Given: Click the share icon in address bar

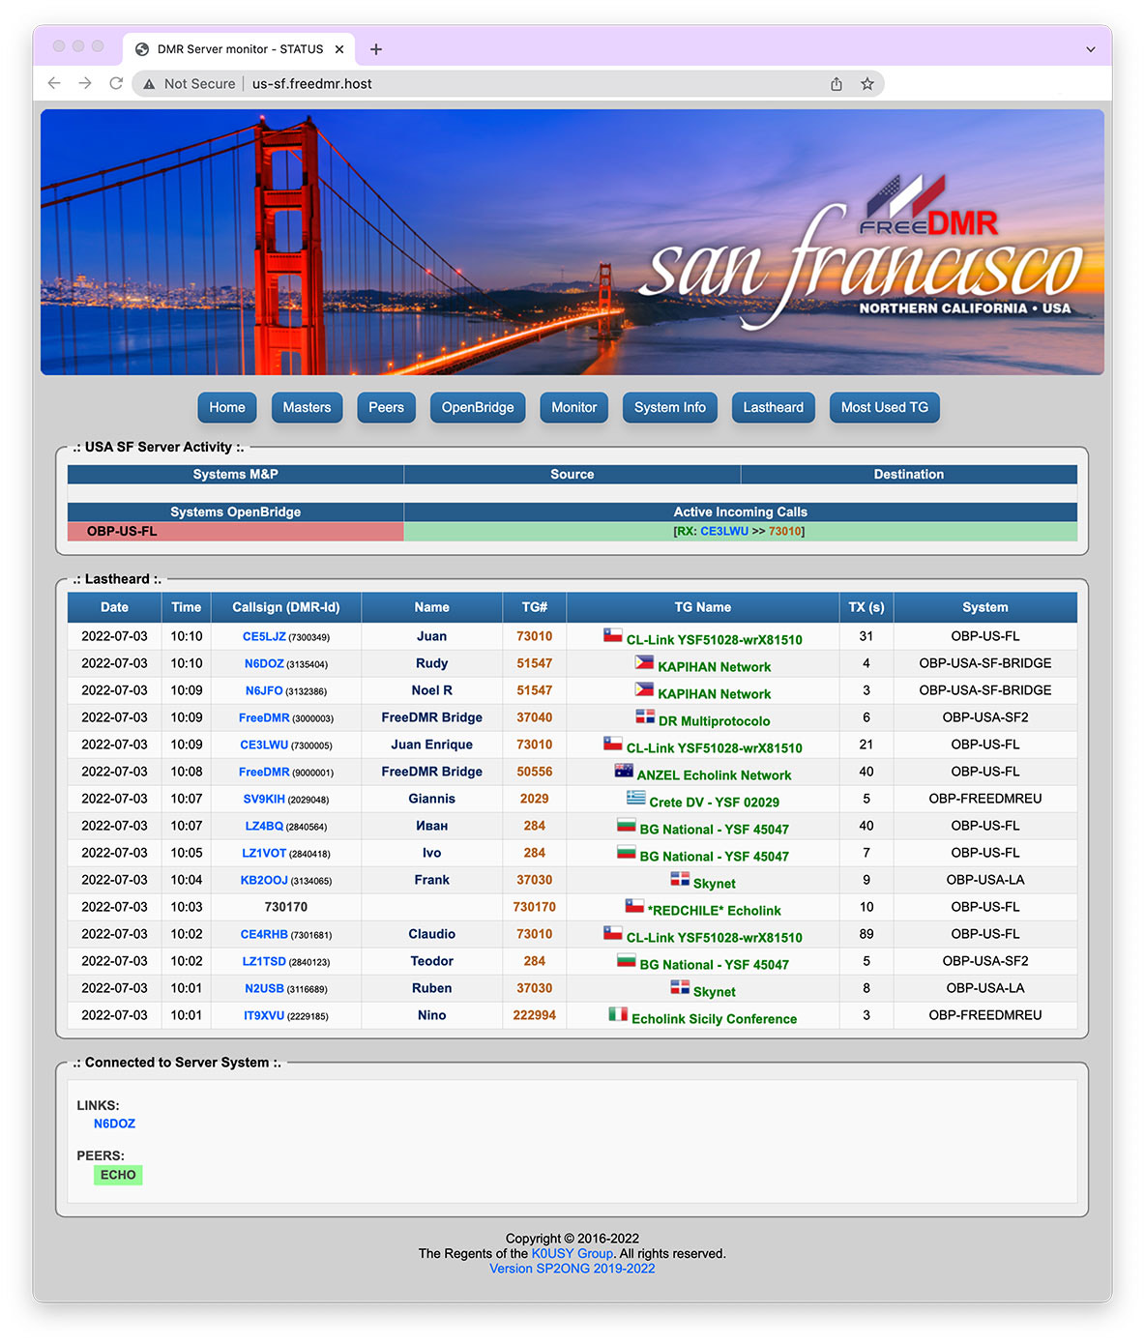Looking at the screenshot, I should (837, 84).
